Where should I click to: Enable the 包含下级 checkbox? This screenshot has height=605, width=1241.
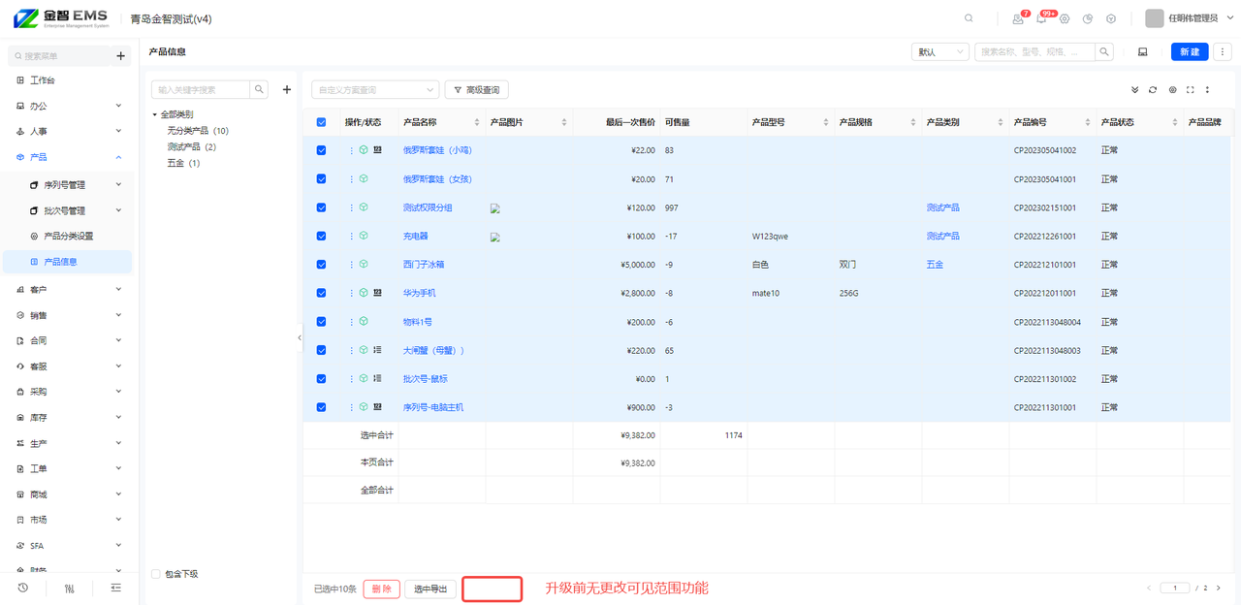tap(156, 574)
